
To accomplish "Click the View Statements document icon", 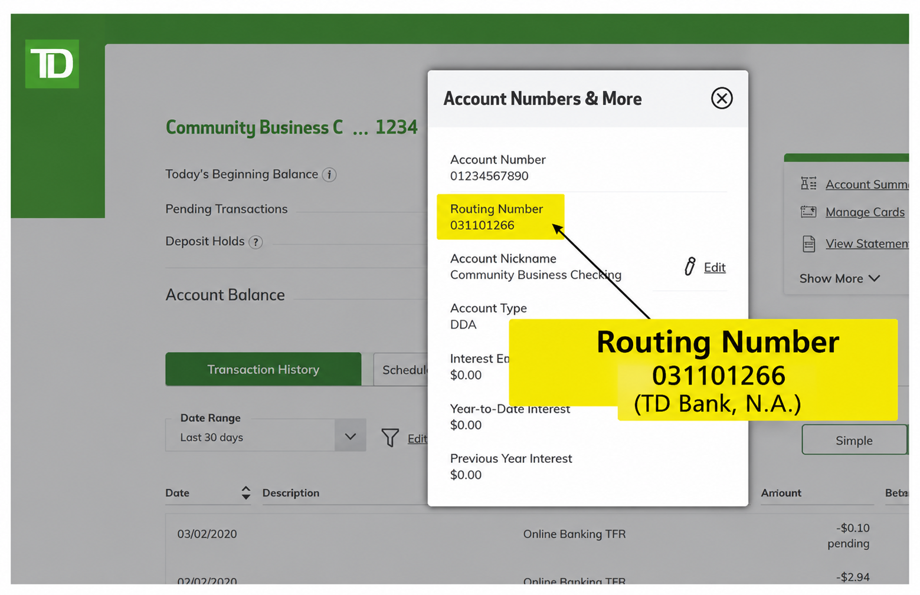I will [x=808, y=244].
